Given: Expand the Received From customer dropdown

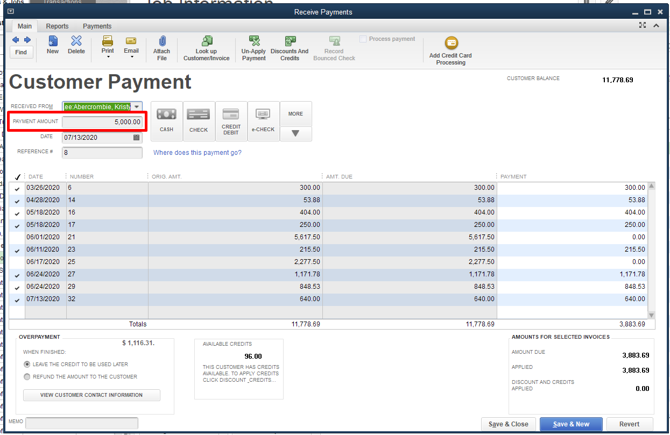Looking at the screenshot, I should [137, 107].
